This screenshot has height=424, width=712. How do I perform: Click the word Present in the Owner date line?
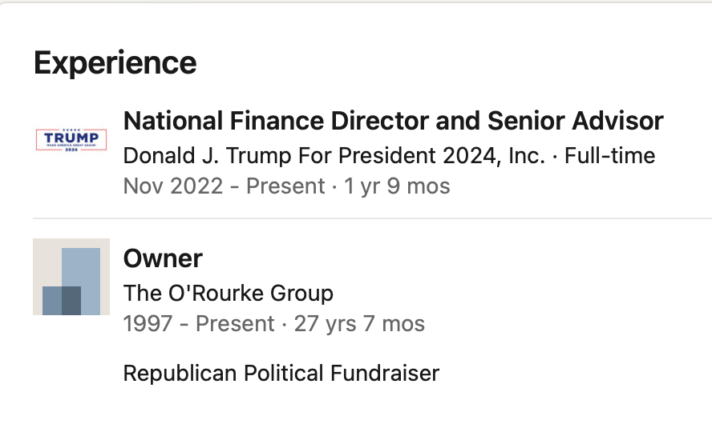(x=235, y=324)
